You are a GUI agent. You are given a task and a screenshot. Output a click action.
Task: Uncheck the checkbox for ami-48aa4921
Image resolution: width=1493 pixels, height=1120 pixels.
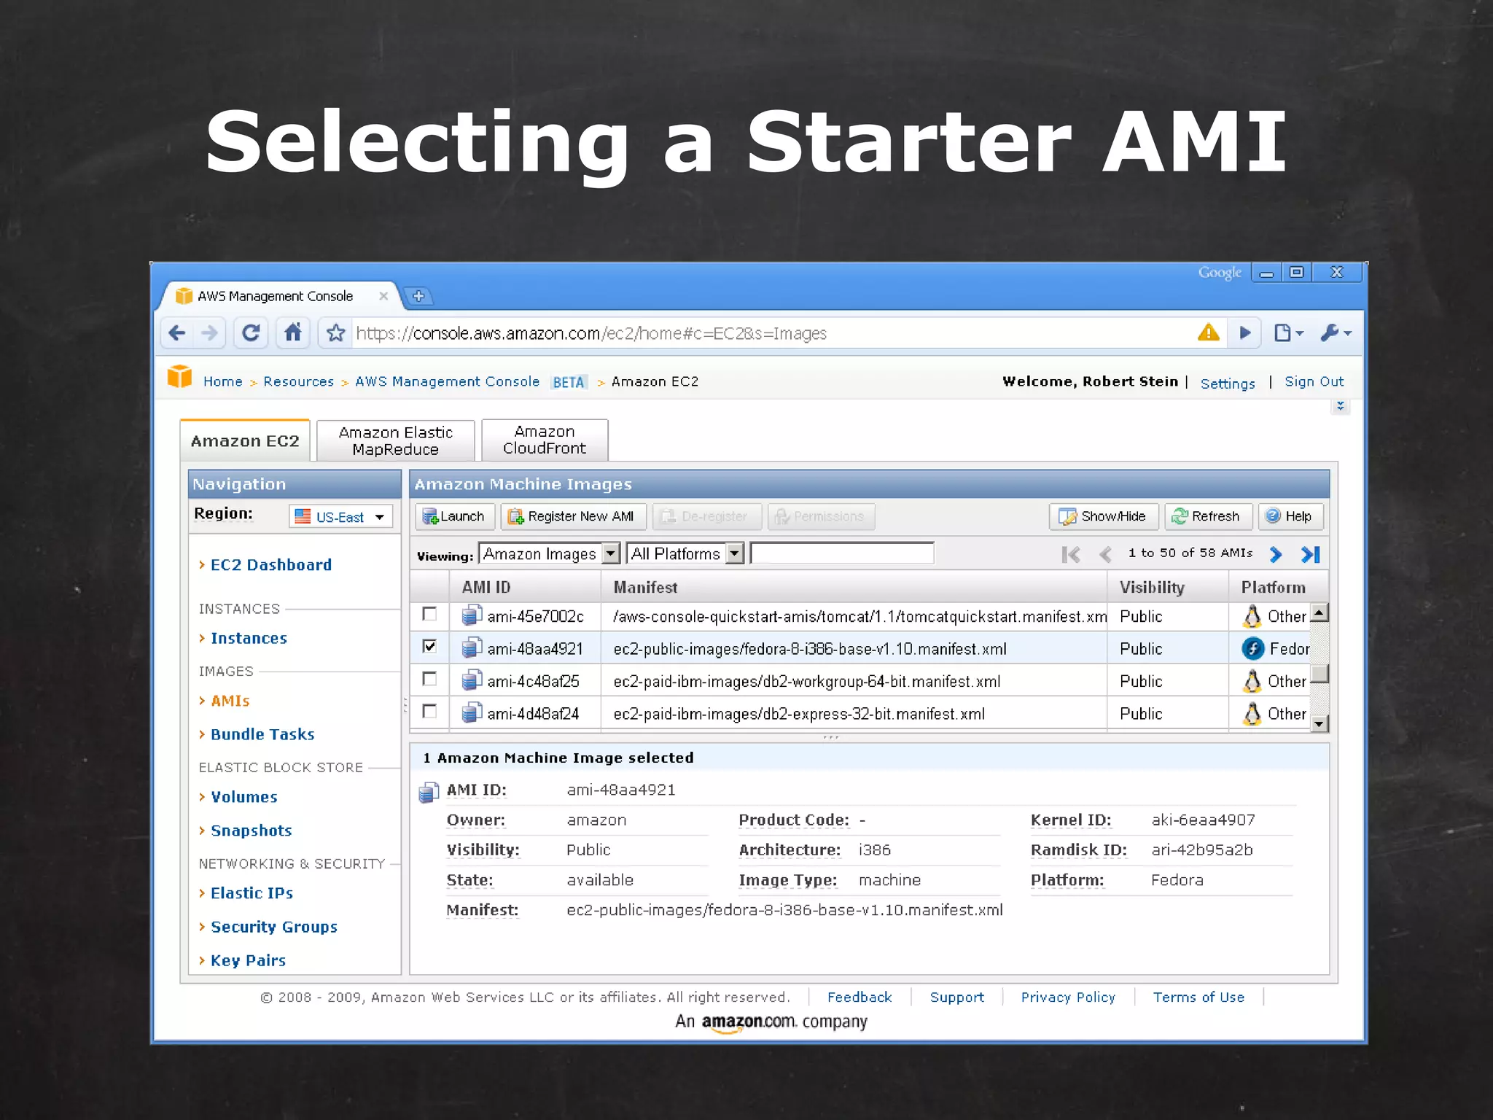(x=429, y=646)
